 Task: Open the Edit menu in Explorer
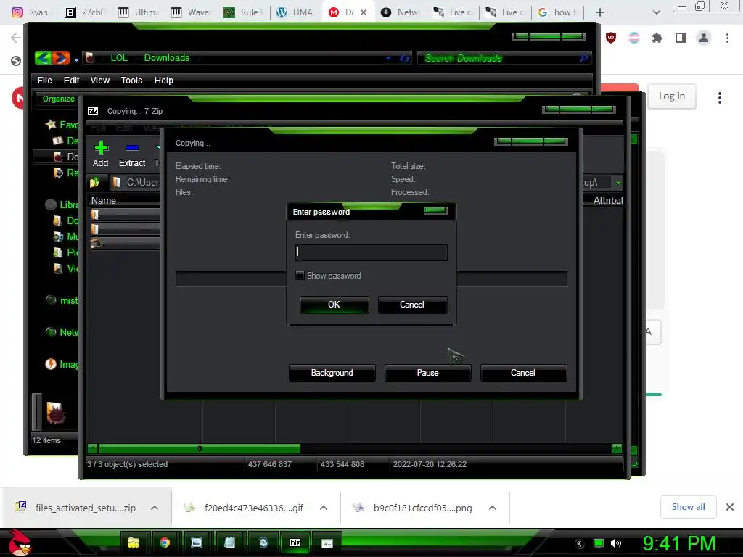point(72,81)
